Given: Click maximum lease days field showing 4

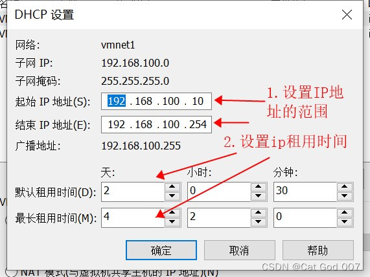Looking at the screenshot, I should (x=133, y=217).
